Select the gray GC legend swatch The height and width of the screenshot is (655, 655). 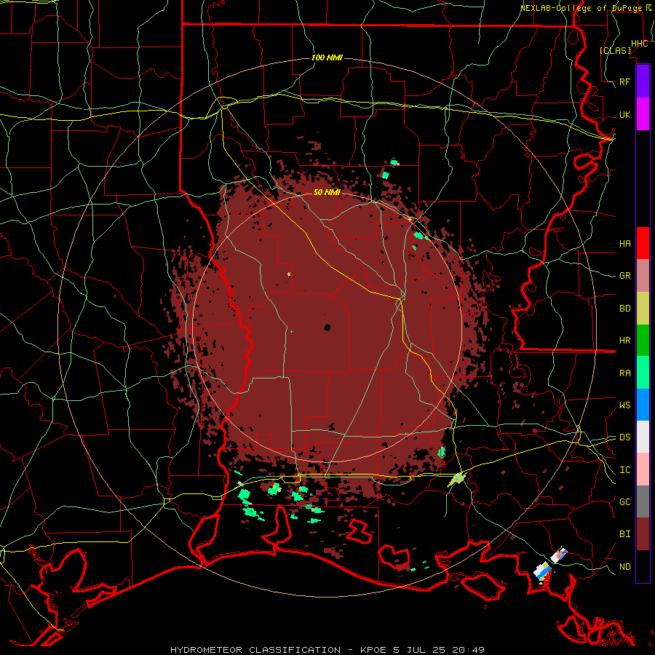tap(643, 501)
